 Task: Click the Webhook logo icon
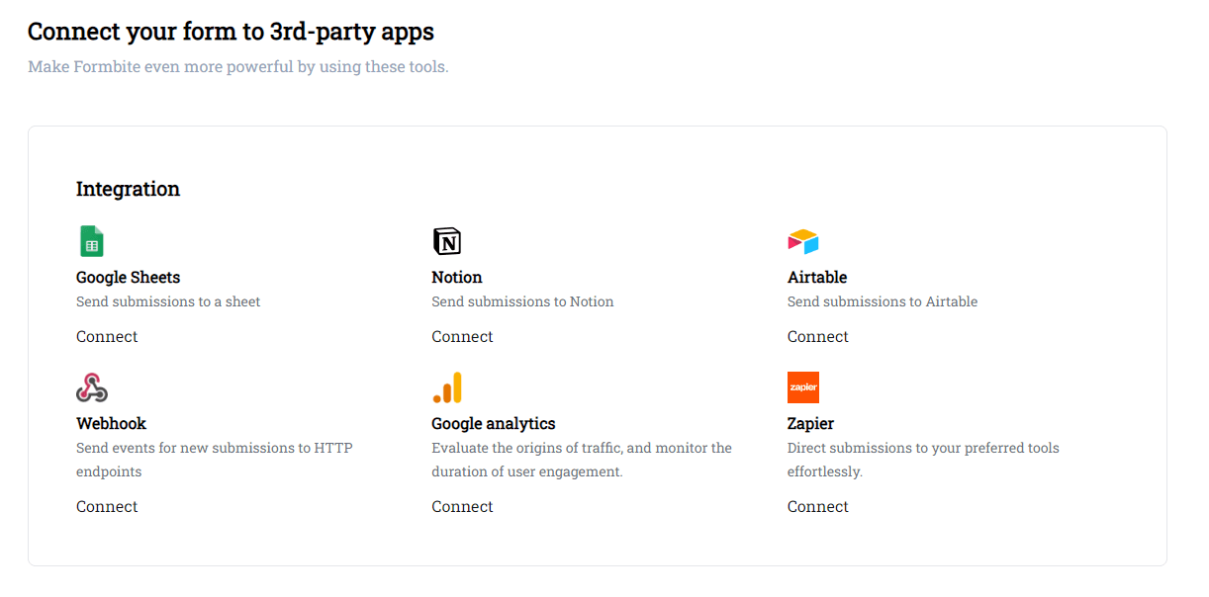point(92,387)
